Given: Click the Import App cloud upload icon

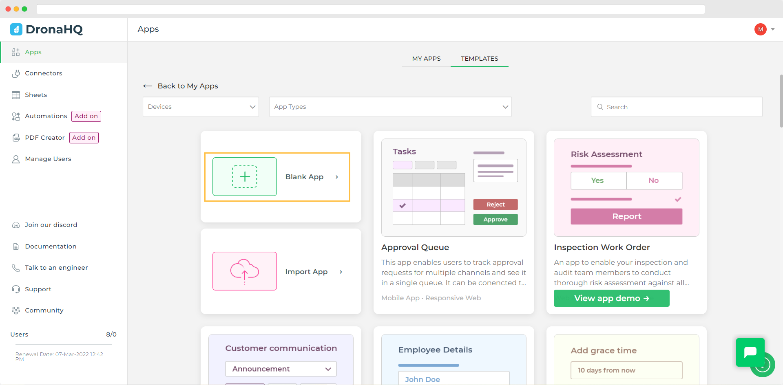Looking at the screenshot, I should tap(245, 271).
